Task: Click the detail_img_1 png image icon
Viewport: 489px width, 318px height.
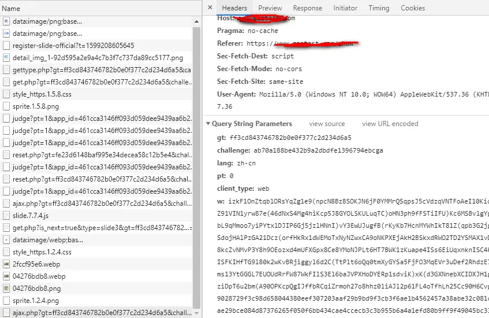Action: tap(6, 57)
